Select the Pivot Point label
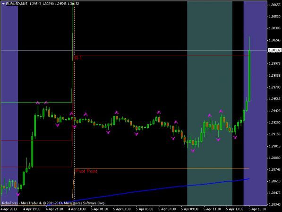282x212 pixels. [x=86, y=171]
